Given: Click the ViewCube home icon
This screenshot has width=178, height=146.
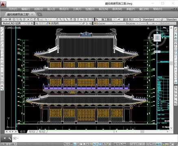Looking at the screenshot, I should pos(148,28).
